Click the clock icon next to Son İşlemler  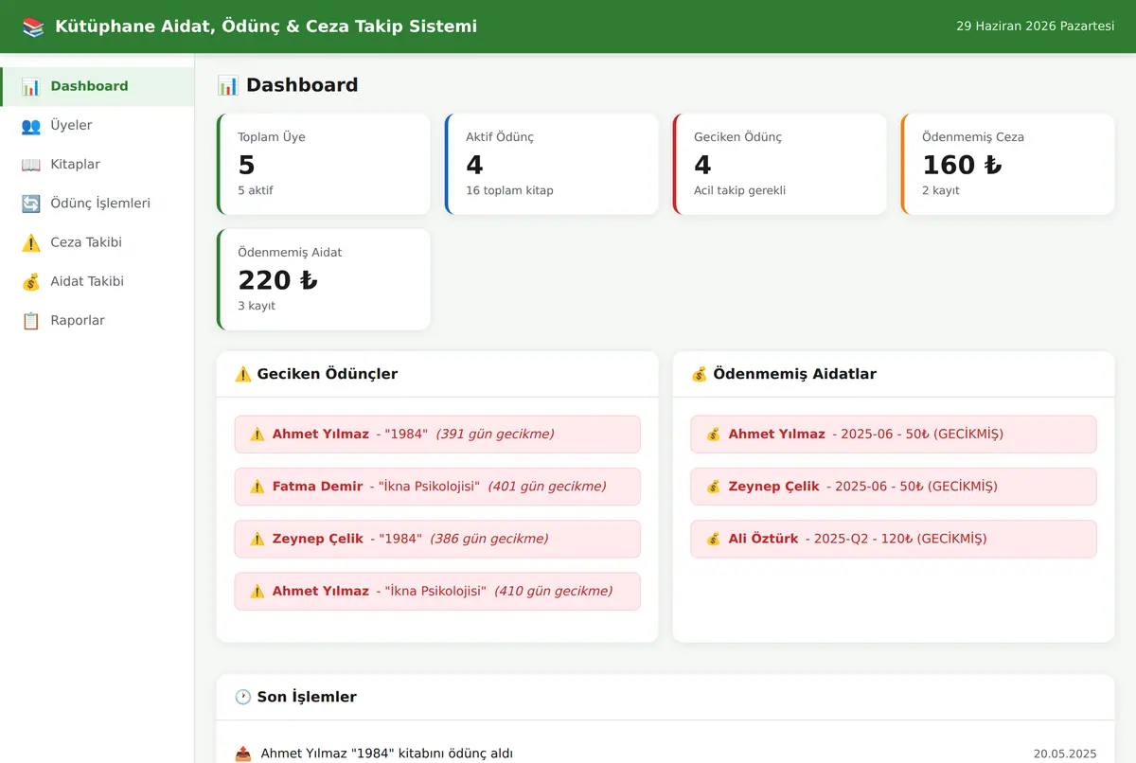tap(243, 697)
